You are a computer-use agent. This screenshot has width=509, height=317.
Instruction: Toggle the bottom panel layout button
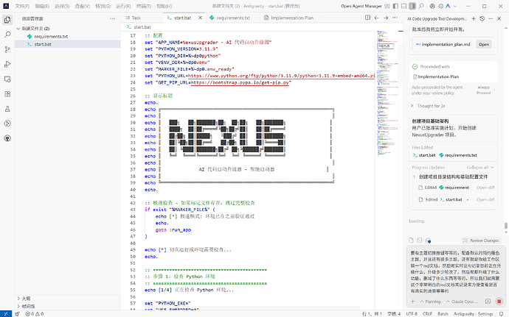(404, 5)
